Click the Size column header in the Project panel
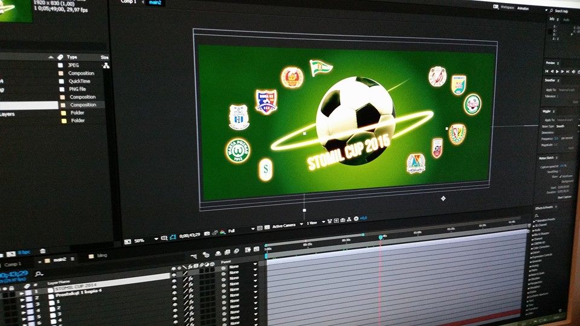580x326 pixels. point(105,57)
